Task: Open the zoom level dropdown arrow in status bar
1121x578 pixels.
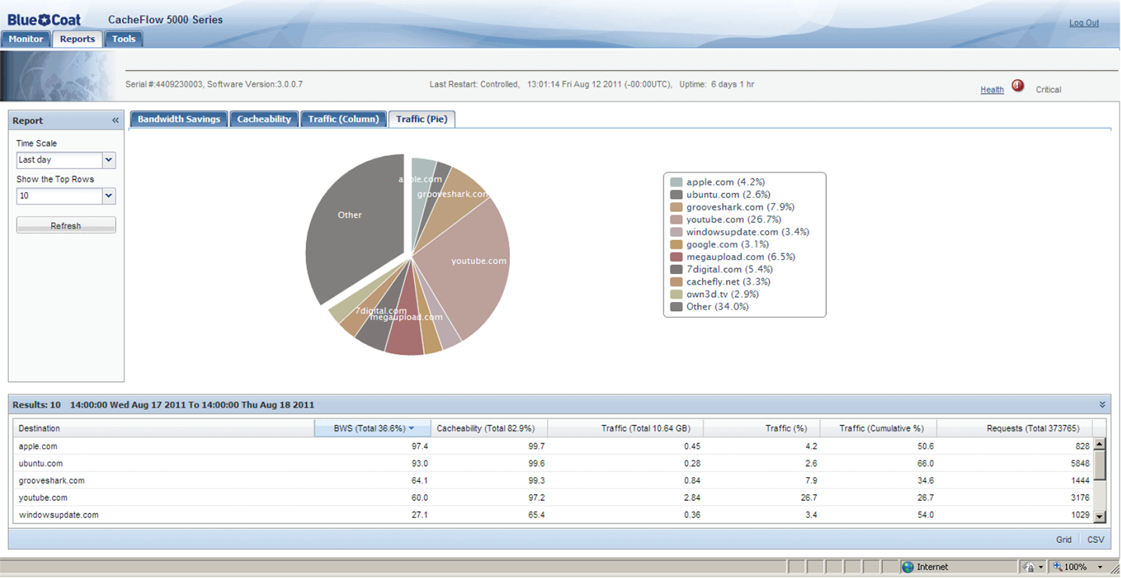Action: coord(1100,567)
